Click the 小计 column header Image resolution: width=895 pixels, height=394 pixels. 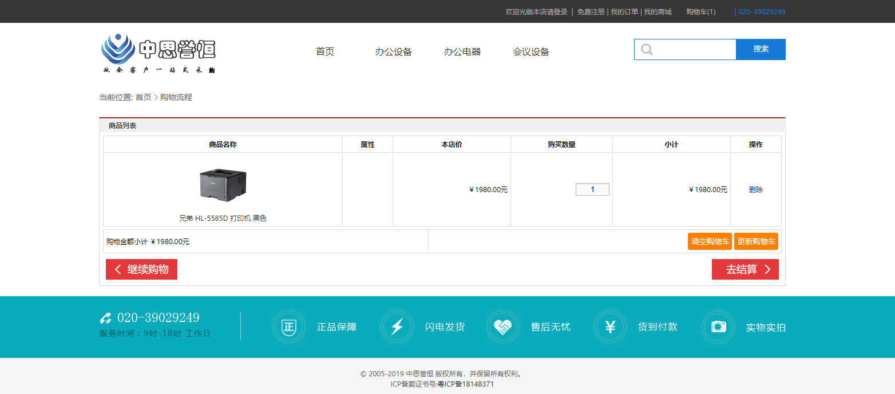click(x=671, y=145)
